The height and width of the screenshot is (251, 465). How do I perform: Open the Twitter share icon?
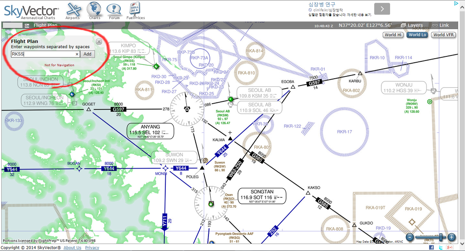440,247
